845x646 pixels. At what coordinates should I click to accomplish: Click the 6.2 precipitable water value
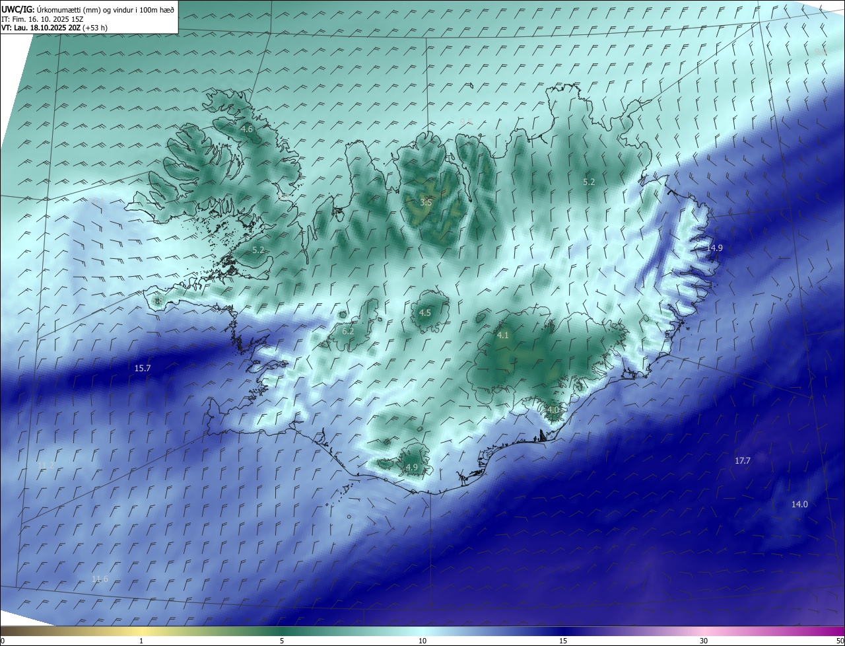[348, 331]
